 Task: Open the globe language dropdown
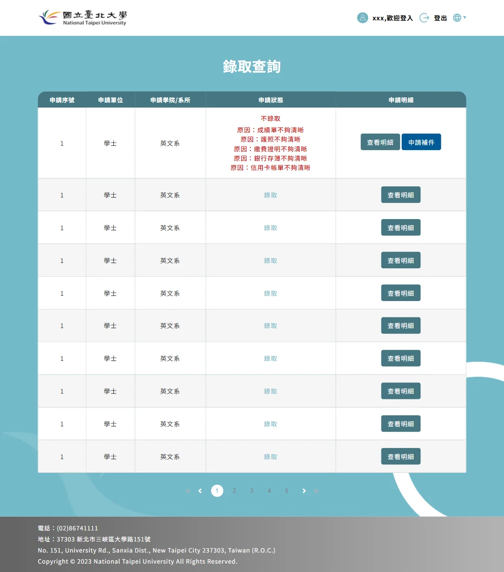pos(459,18)
